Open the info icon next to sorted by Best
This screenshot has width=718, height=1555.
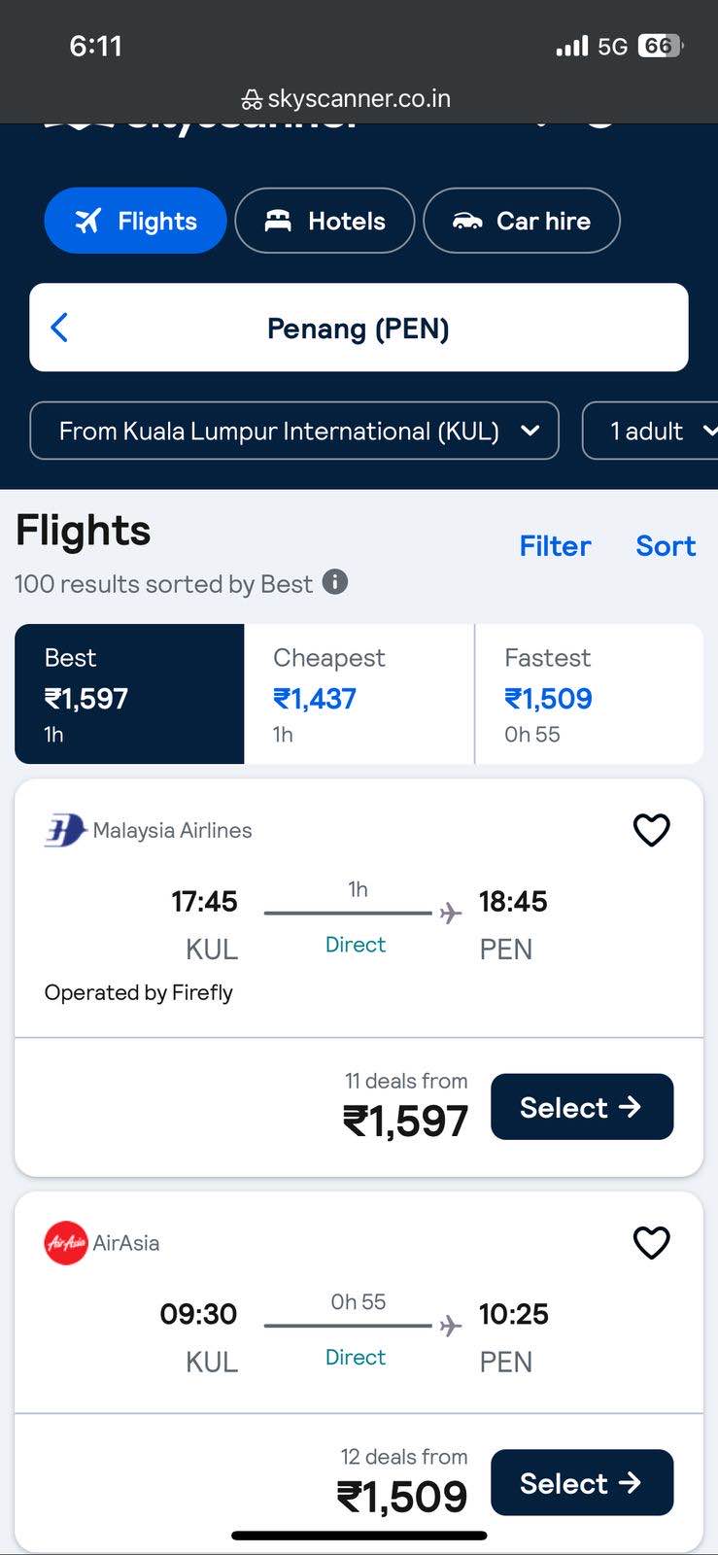point(335,582)
